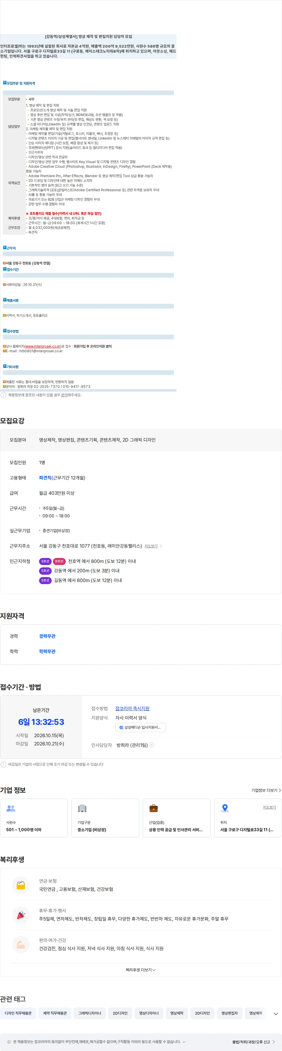The width and height of the screenshot is (282, 1051).
Task: Click the purple 8호선 subway badge
Action: click(59, 561)
